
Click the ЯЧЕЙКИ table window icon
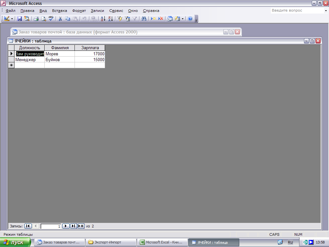tap(11, 41)
